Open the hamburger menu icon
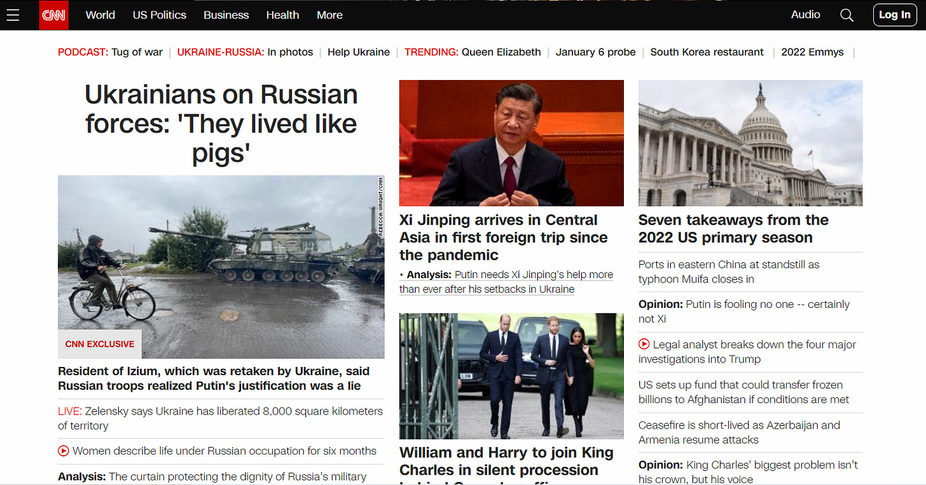926x485 pixels. [x=13, y=15]
